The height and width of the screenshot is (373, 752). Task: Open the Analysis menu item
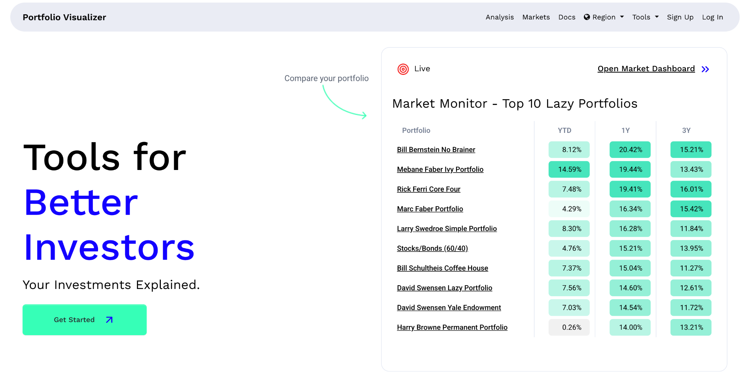[x=499, y=17]
